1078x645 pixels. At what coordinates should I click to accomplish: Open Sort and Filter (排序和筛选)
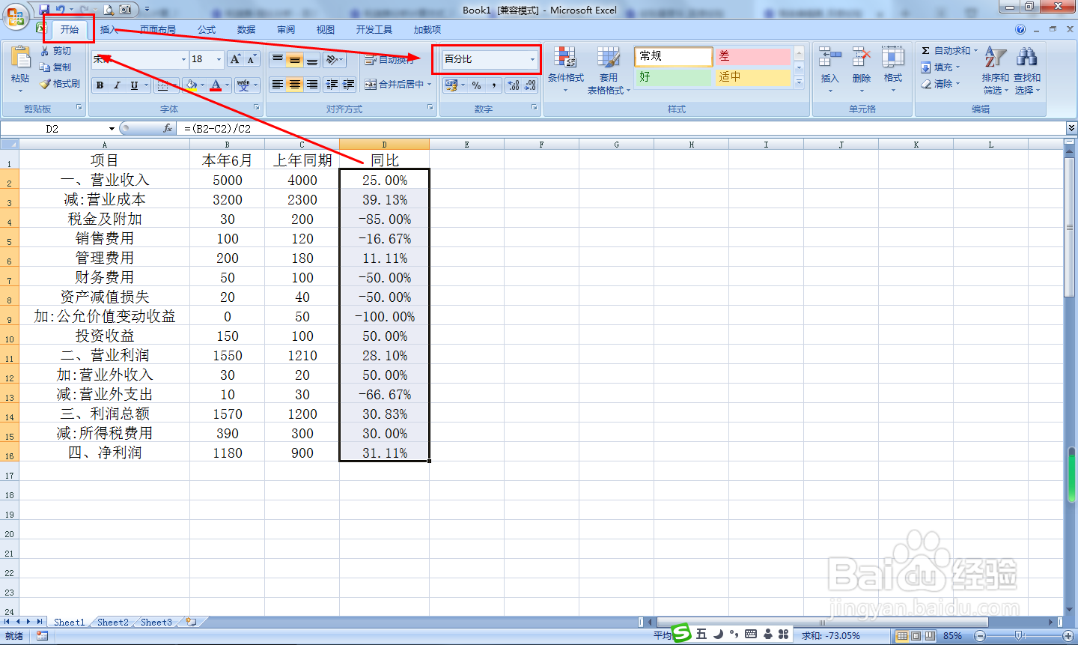pos(996,70)
